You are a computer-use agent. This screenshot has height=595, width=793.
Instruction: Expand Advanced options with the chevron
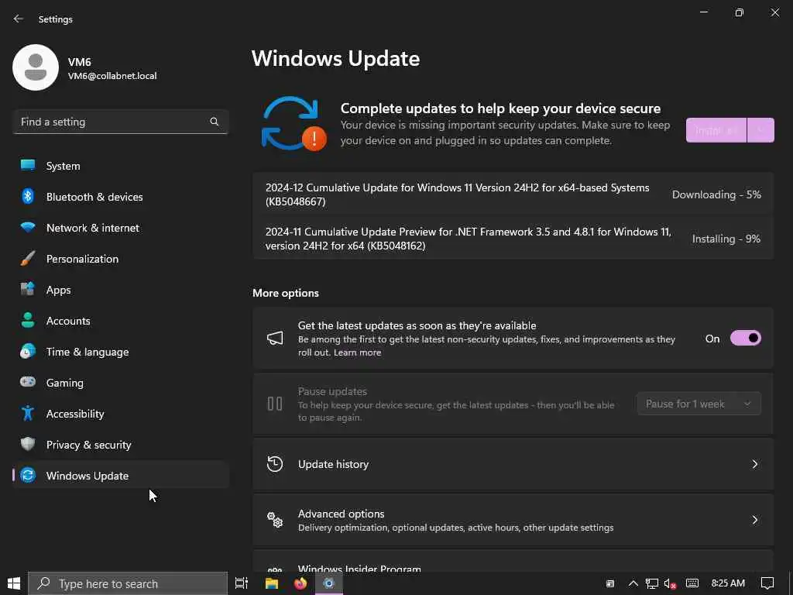[x=754, y=520]
